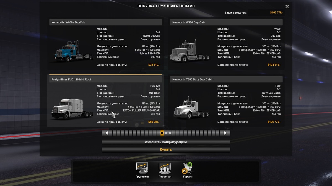Click the 317 гал fuel tank value
332x186 pixels.
click(155, 114)
